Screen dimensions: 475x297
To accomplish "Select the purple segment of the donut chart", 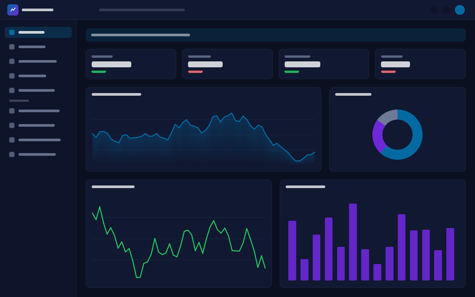I will (378, 136).
